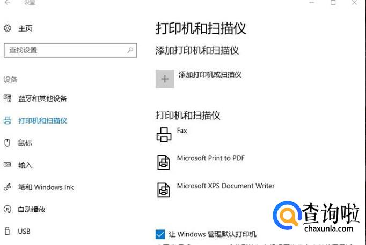Click the Mouse icon in sidebar

(x=8, y=143)
